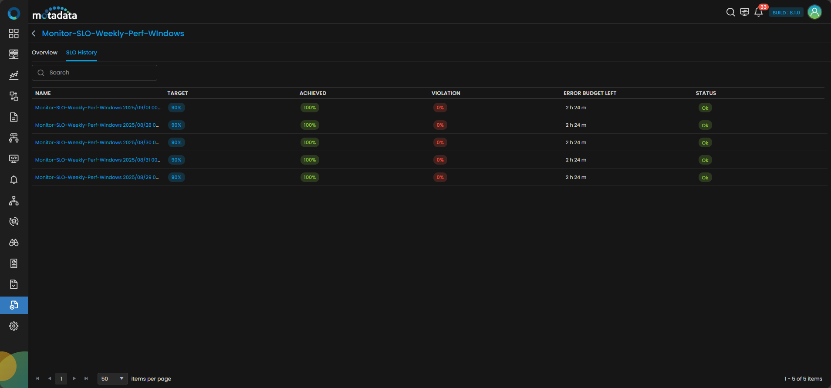Click the notification bell with 33 badge
831x388 pixels.
(758, 12)
